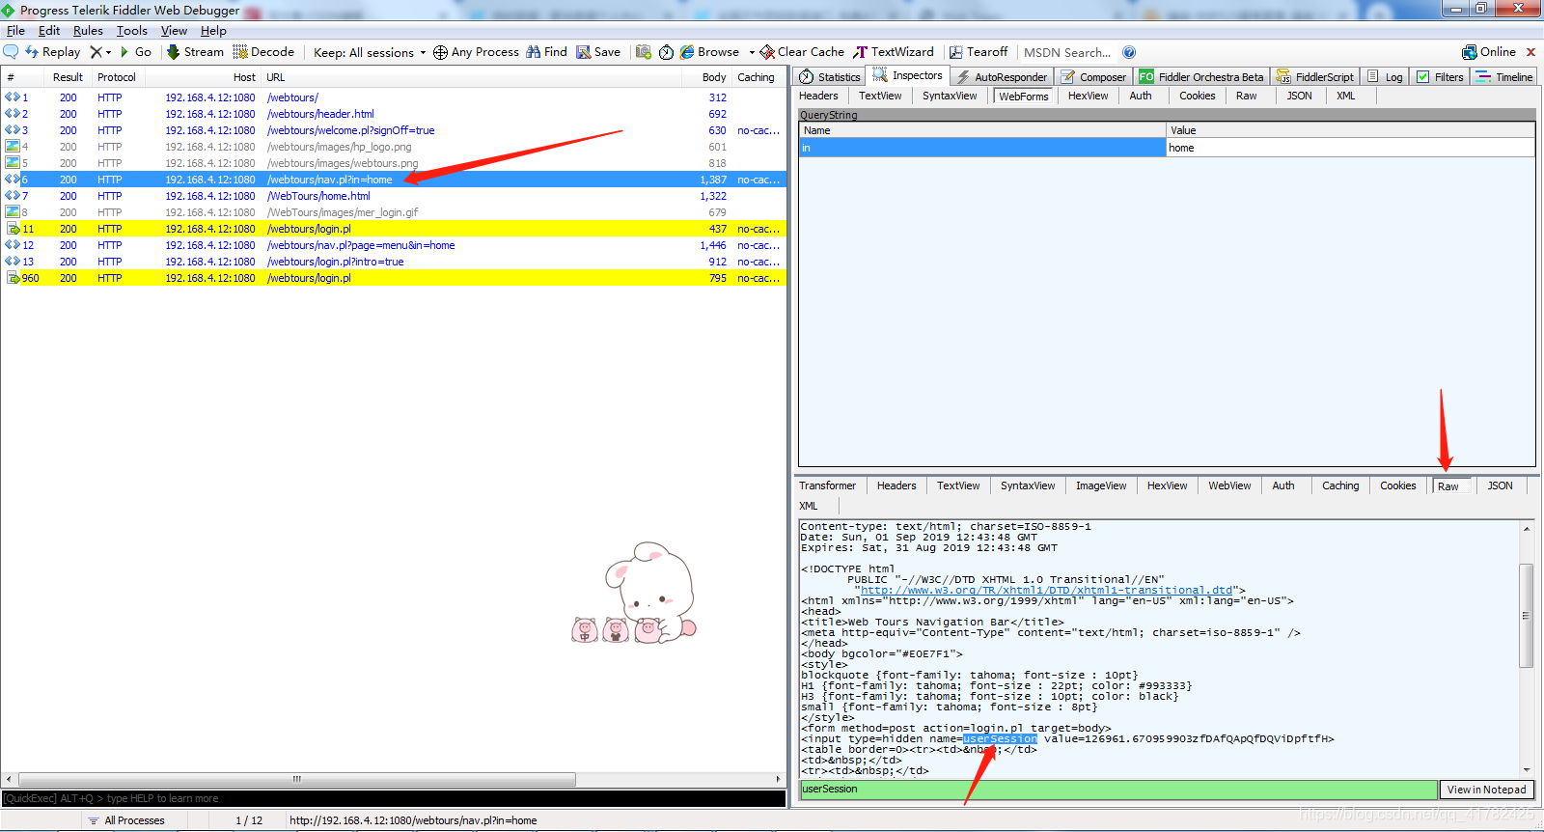The width and height of the screenshot is (1544, 832).
Task: Click the userSession search field
Action: coord(1118,790)
